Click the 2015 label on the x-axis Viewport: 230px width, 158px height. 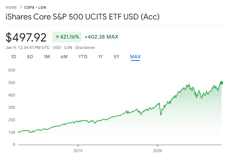pos(78,151)
